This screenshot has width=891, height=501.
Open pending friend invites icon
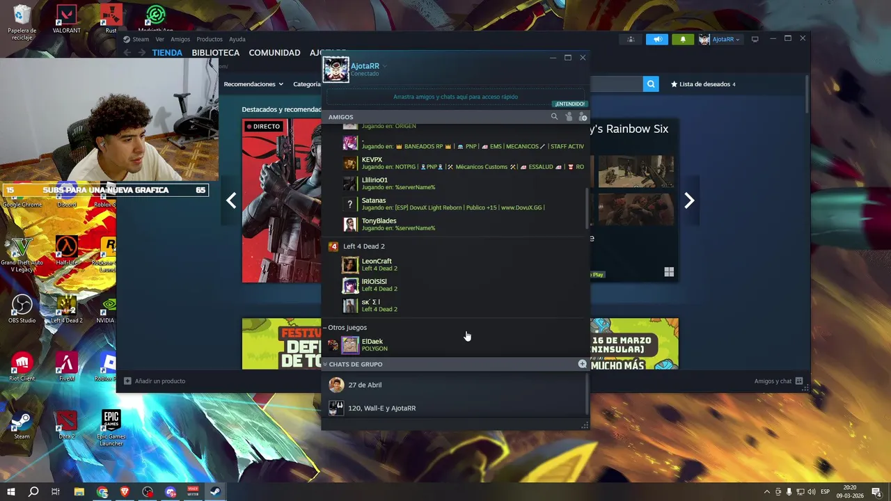tap(569, 117)
